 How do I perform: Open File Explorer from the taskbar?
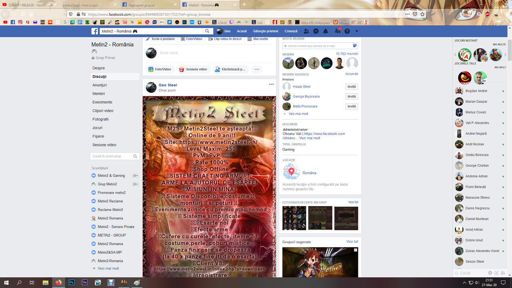click(x=45, y=282)
